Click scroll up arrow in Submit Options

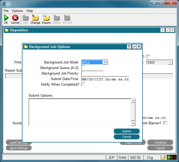click(x=133, y=101)
